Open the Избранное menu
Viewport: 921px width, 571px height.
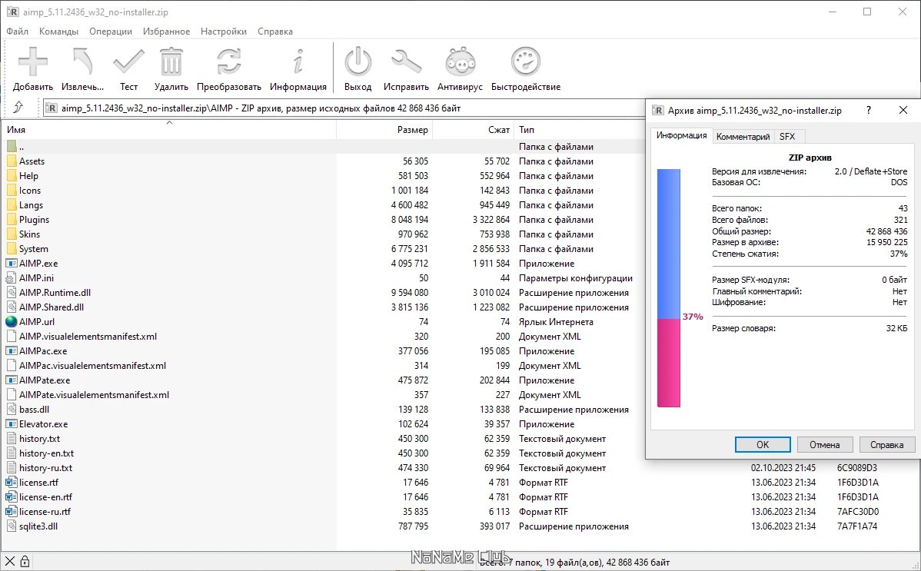pyautogui.click(x=166, y=32)
